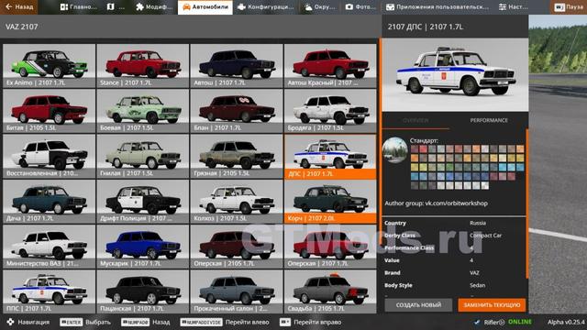Image resolution: width=587 pixels, height=330 pixels.
Task: Select the Ex Animo 2107 1.7L thumbnail
Action: [49, 66]
